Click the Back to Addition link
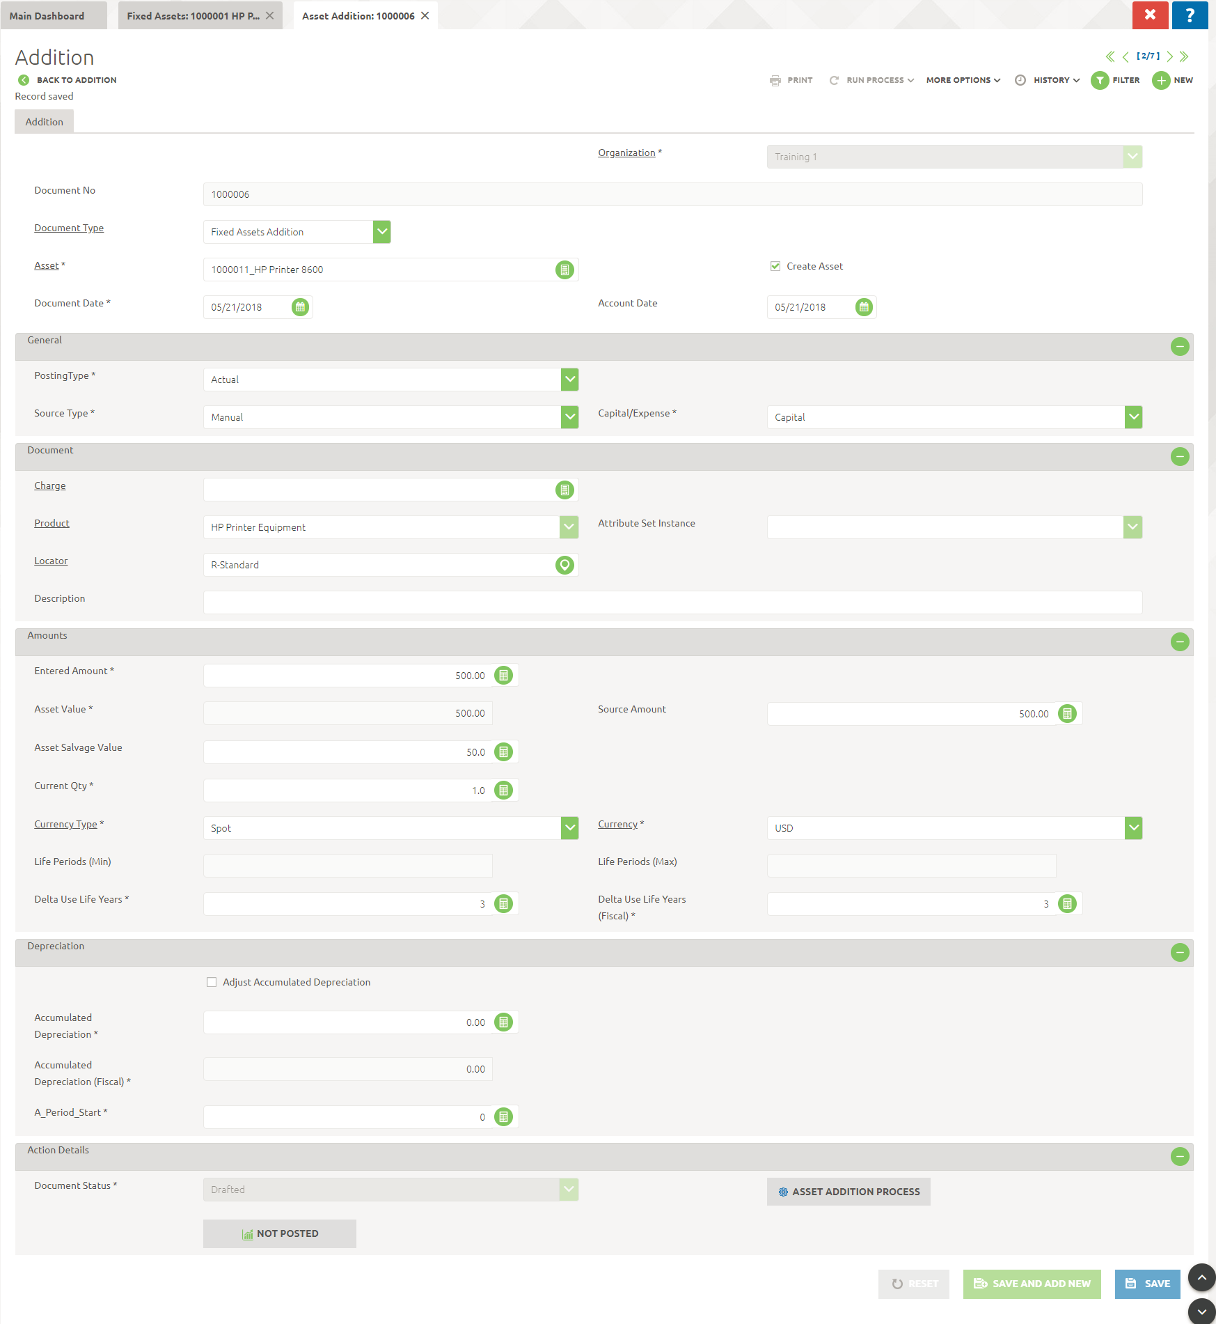The height and width of the screenshot is (1324, 1216). click(x=76, y=80)
